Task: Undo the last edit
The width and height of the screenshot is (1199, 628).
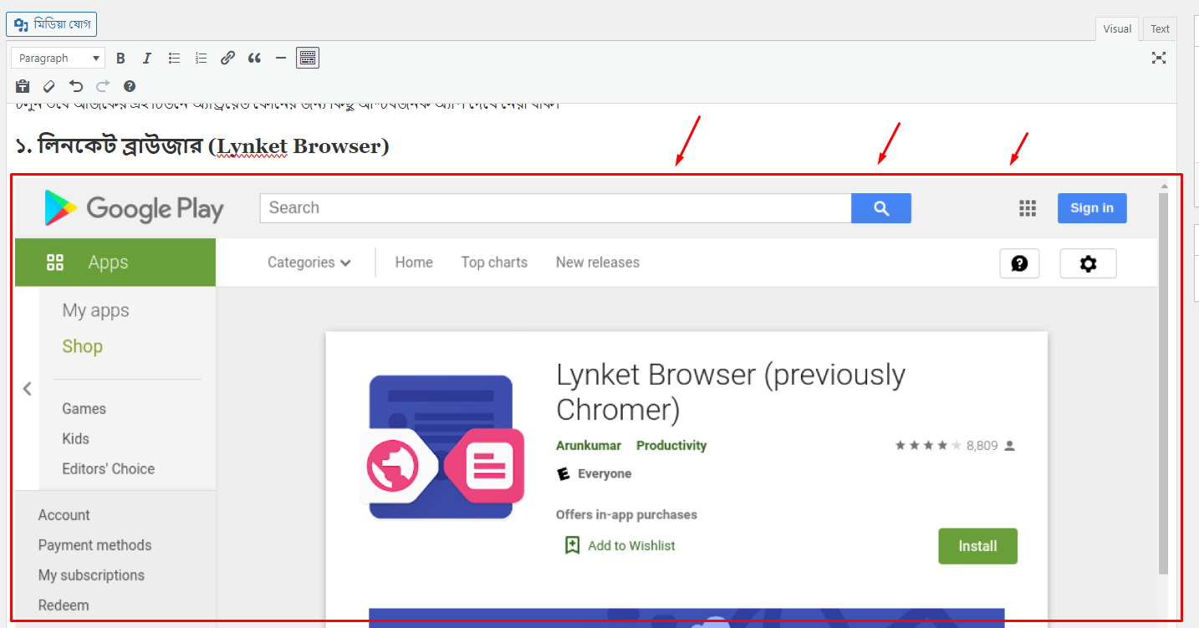Action: 76,86
